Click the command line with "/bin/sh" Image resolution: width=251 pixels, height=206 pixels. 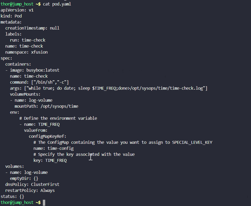[39, 82]
